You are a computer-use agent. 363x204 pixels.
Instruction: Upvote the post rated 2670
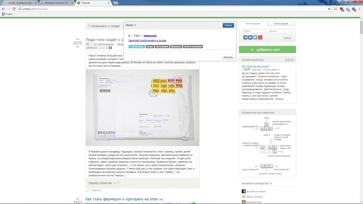coord(78,39)
